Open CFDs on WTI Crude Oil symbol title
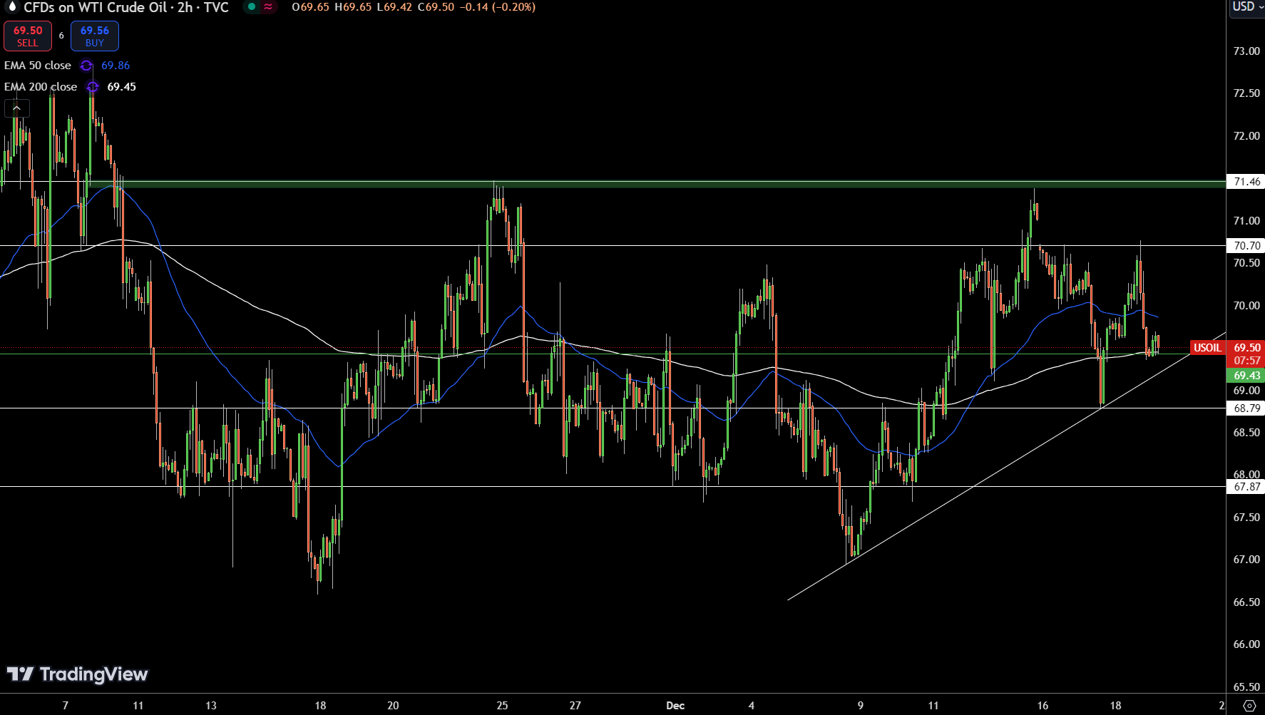 tap(126, 7)
